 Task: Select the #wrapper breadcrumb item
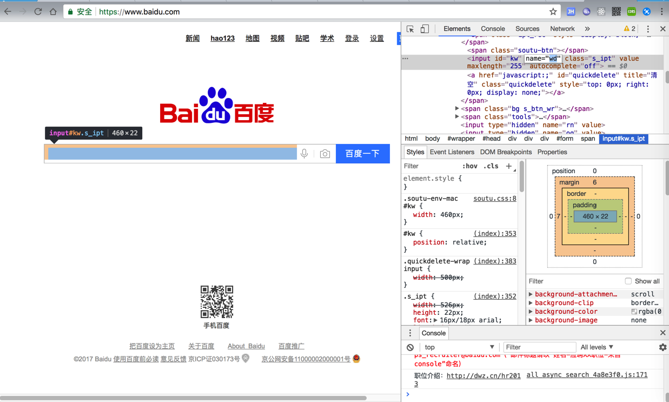click(x=461, y=139)
